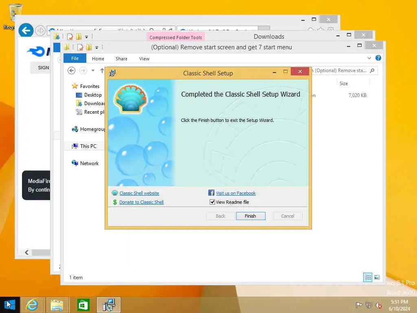
Task: Open Action Center flag in system tray
Action: click(359, 305)
